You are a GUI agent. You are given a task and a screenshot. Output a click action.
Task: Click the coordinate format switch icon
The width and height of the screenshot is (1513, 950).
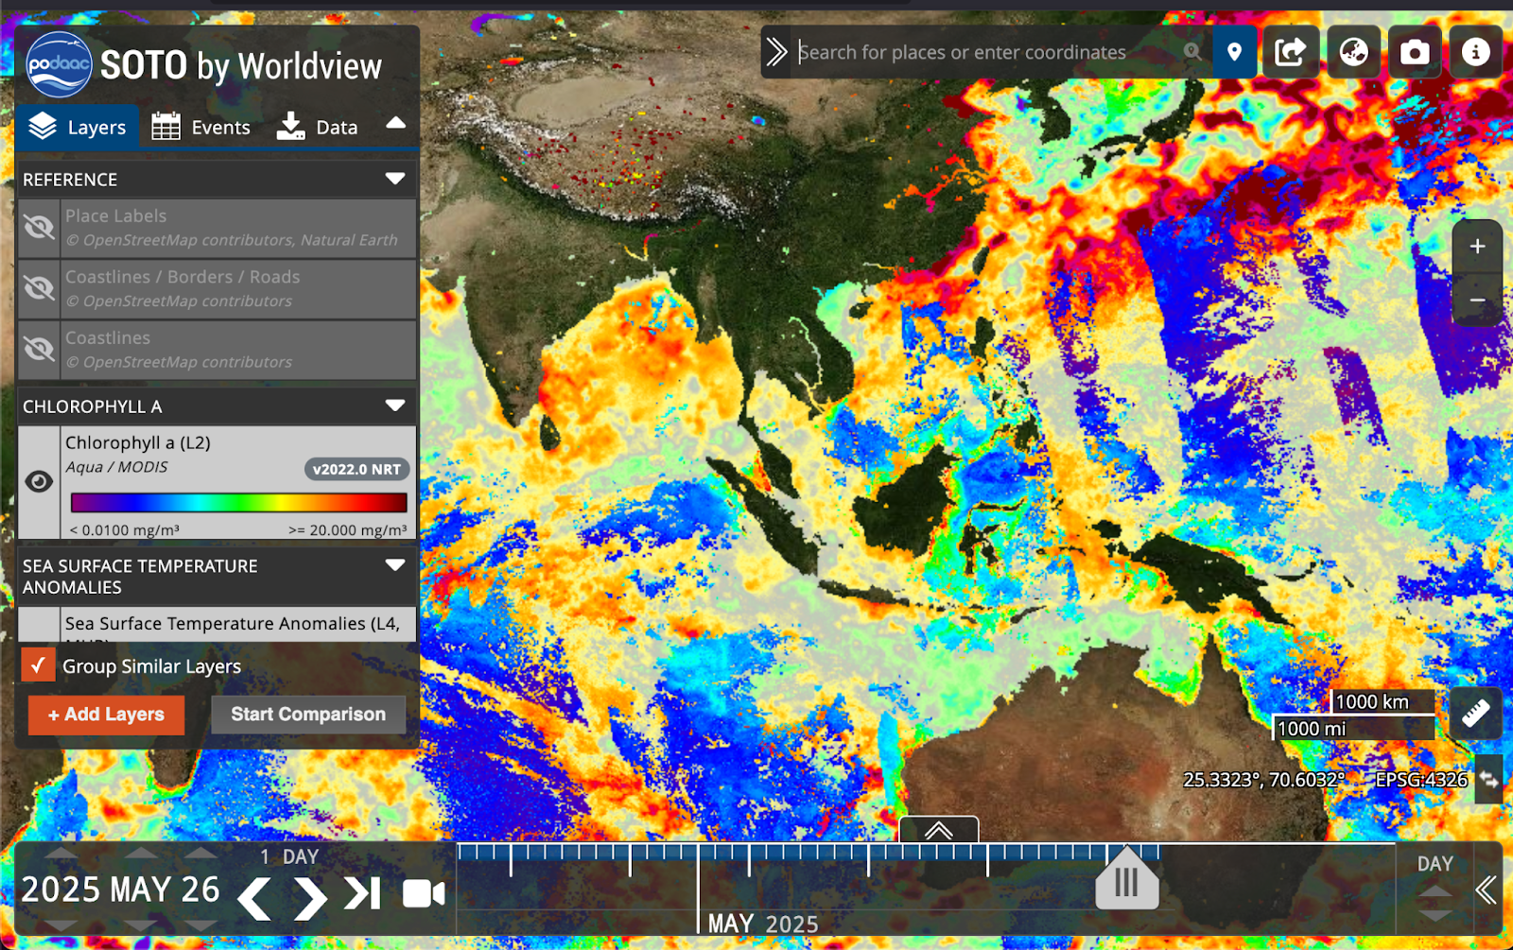coord(1488,780)
